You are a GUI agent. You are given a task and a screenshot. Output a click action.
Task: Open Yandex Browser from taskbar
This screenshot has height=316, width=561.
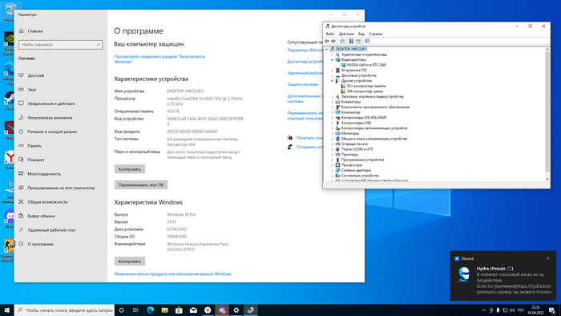tap(208, 310)
